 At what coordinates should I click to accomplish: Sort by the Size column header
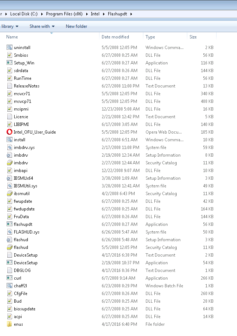pos(193,37)
